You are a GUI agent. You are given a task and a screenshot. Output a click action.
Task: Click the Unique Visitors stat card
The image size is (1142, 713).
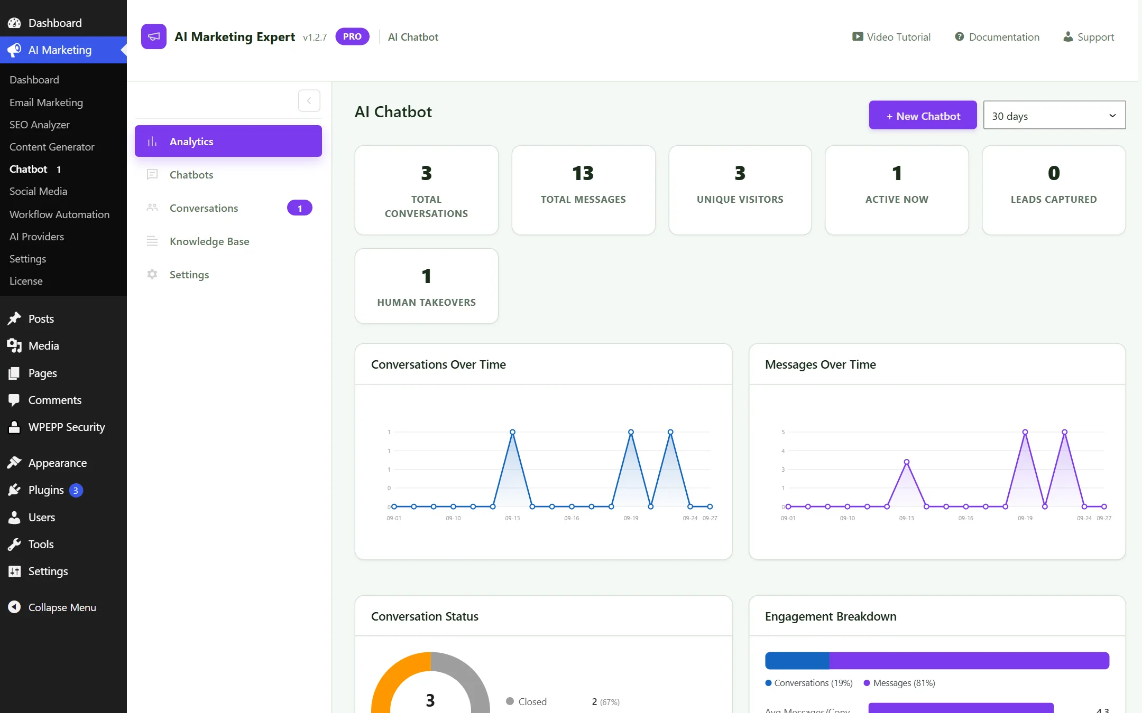(x=740, y=190)
